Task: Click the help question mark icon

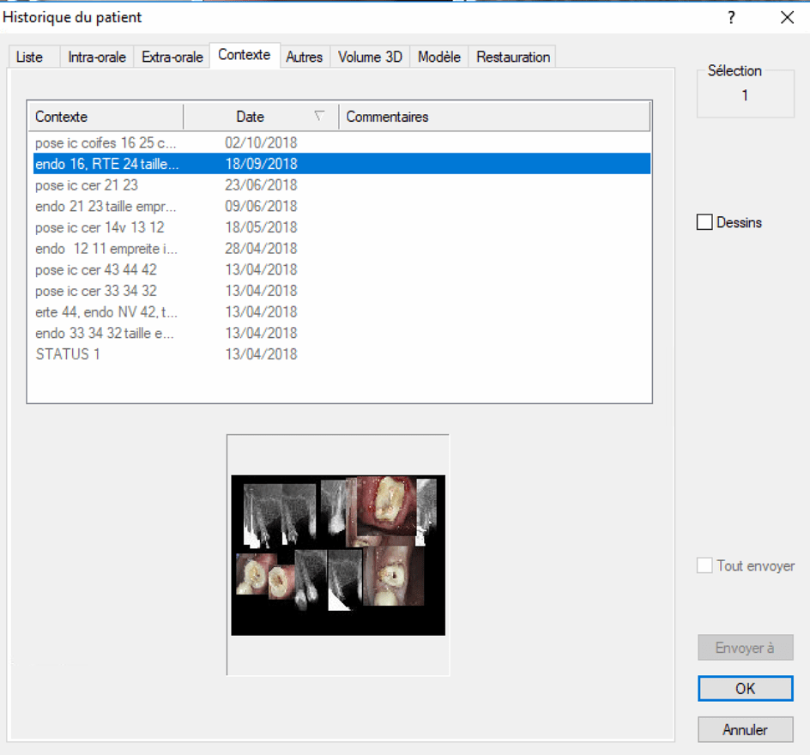Action: (731, 17)
